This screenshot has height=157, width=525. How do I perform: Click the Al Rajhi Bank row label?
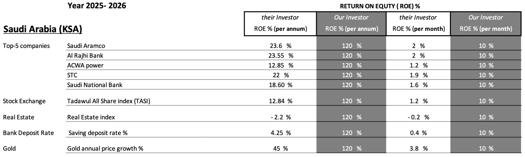point(83,56)
